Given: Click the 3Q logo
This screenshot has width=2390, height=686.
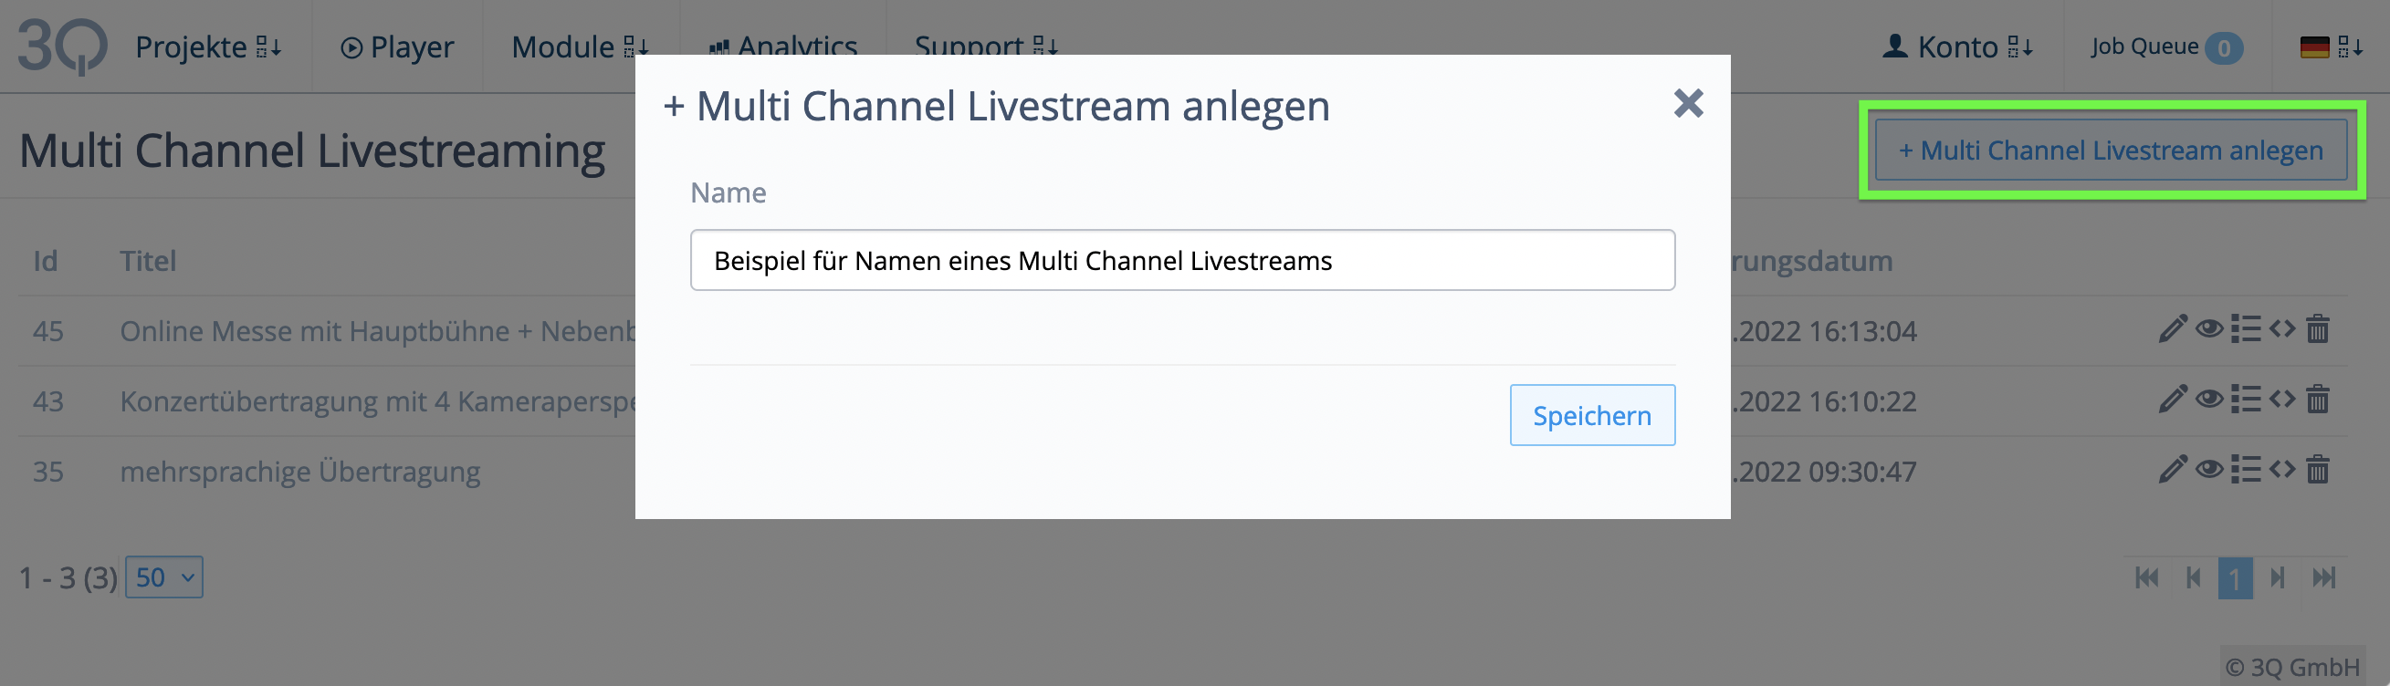Looking at the screenshot, I should click(x=62, y=47).
